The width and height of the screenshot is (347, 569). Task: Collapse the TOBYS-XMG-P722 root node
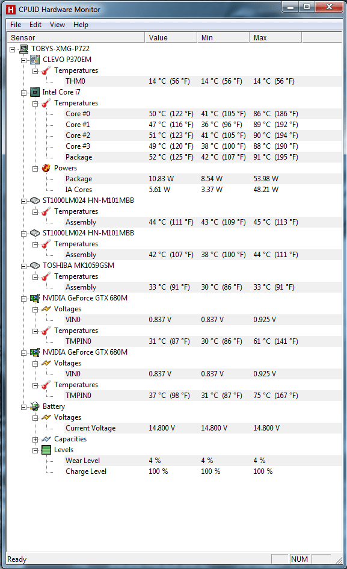pos(12,49)
